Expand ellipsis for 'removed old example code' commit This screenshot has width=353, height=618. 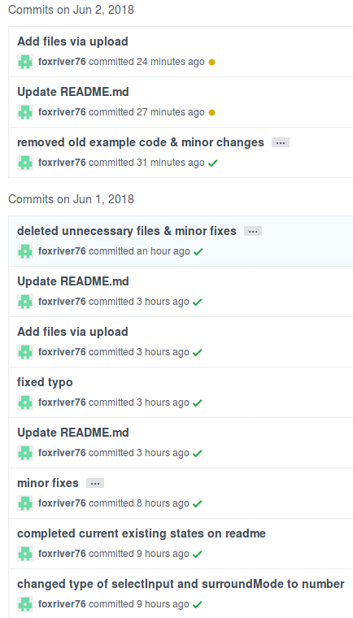click(x=281, y=142)
